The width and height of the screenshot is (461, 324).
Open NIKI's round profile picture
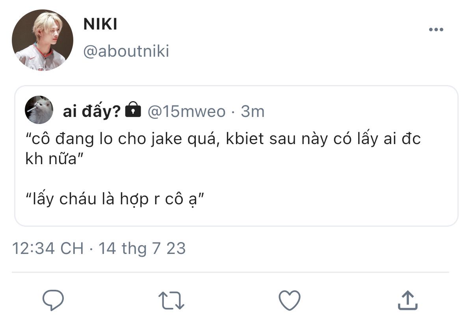click(43, 40)
